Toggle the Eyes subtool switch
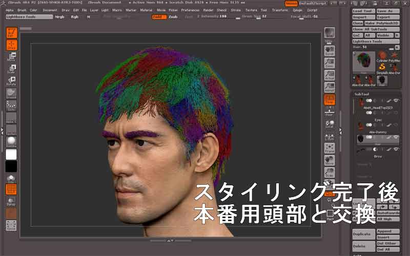The image size is (410, 256). [369, 113]
